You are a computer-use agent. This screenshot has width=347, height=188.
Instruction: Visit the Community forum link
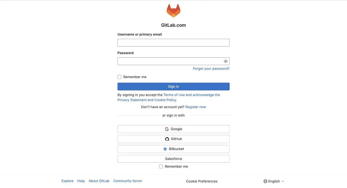tap(128, 181)
